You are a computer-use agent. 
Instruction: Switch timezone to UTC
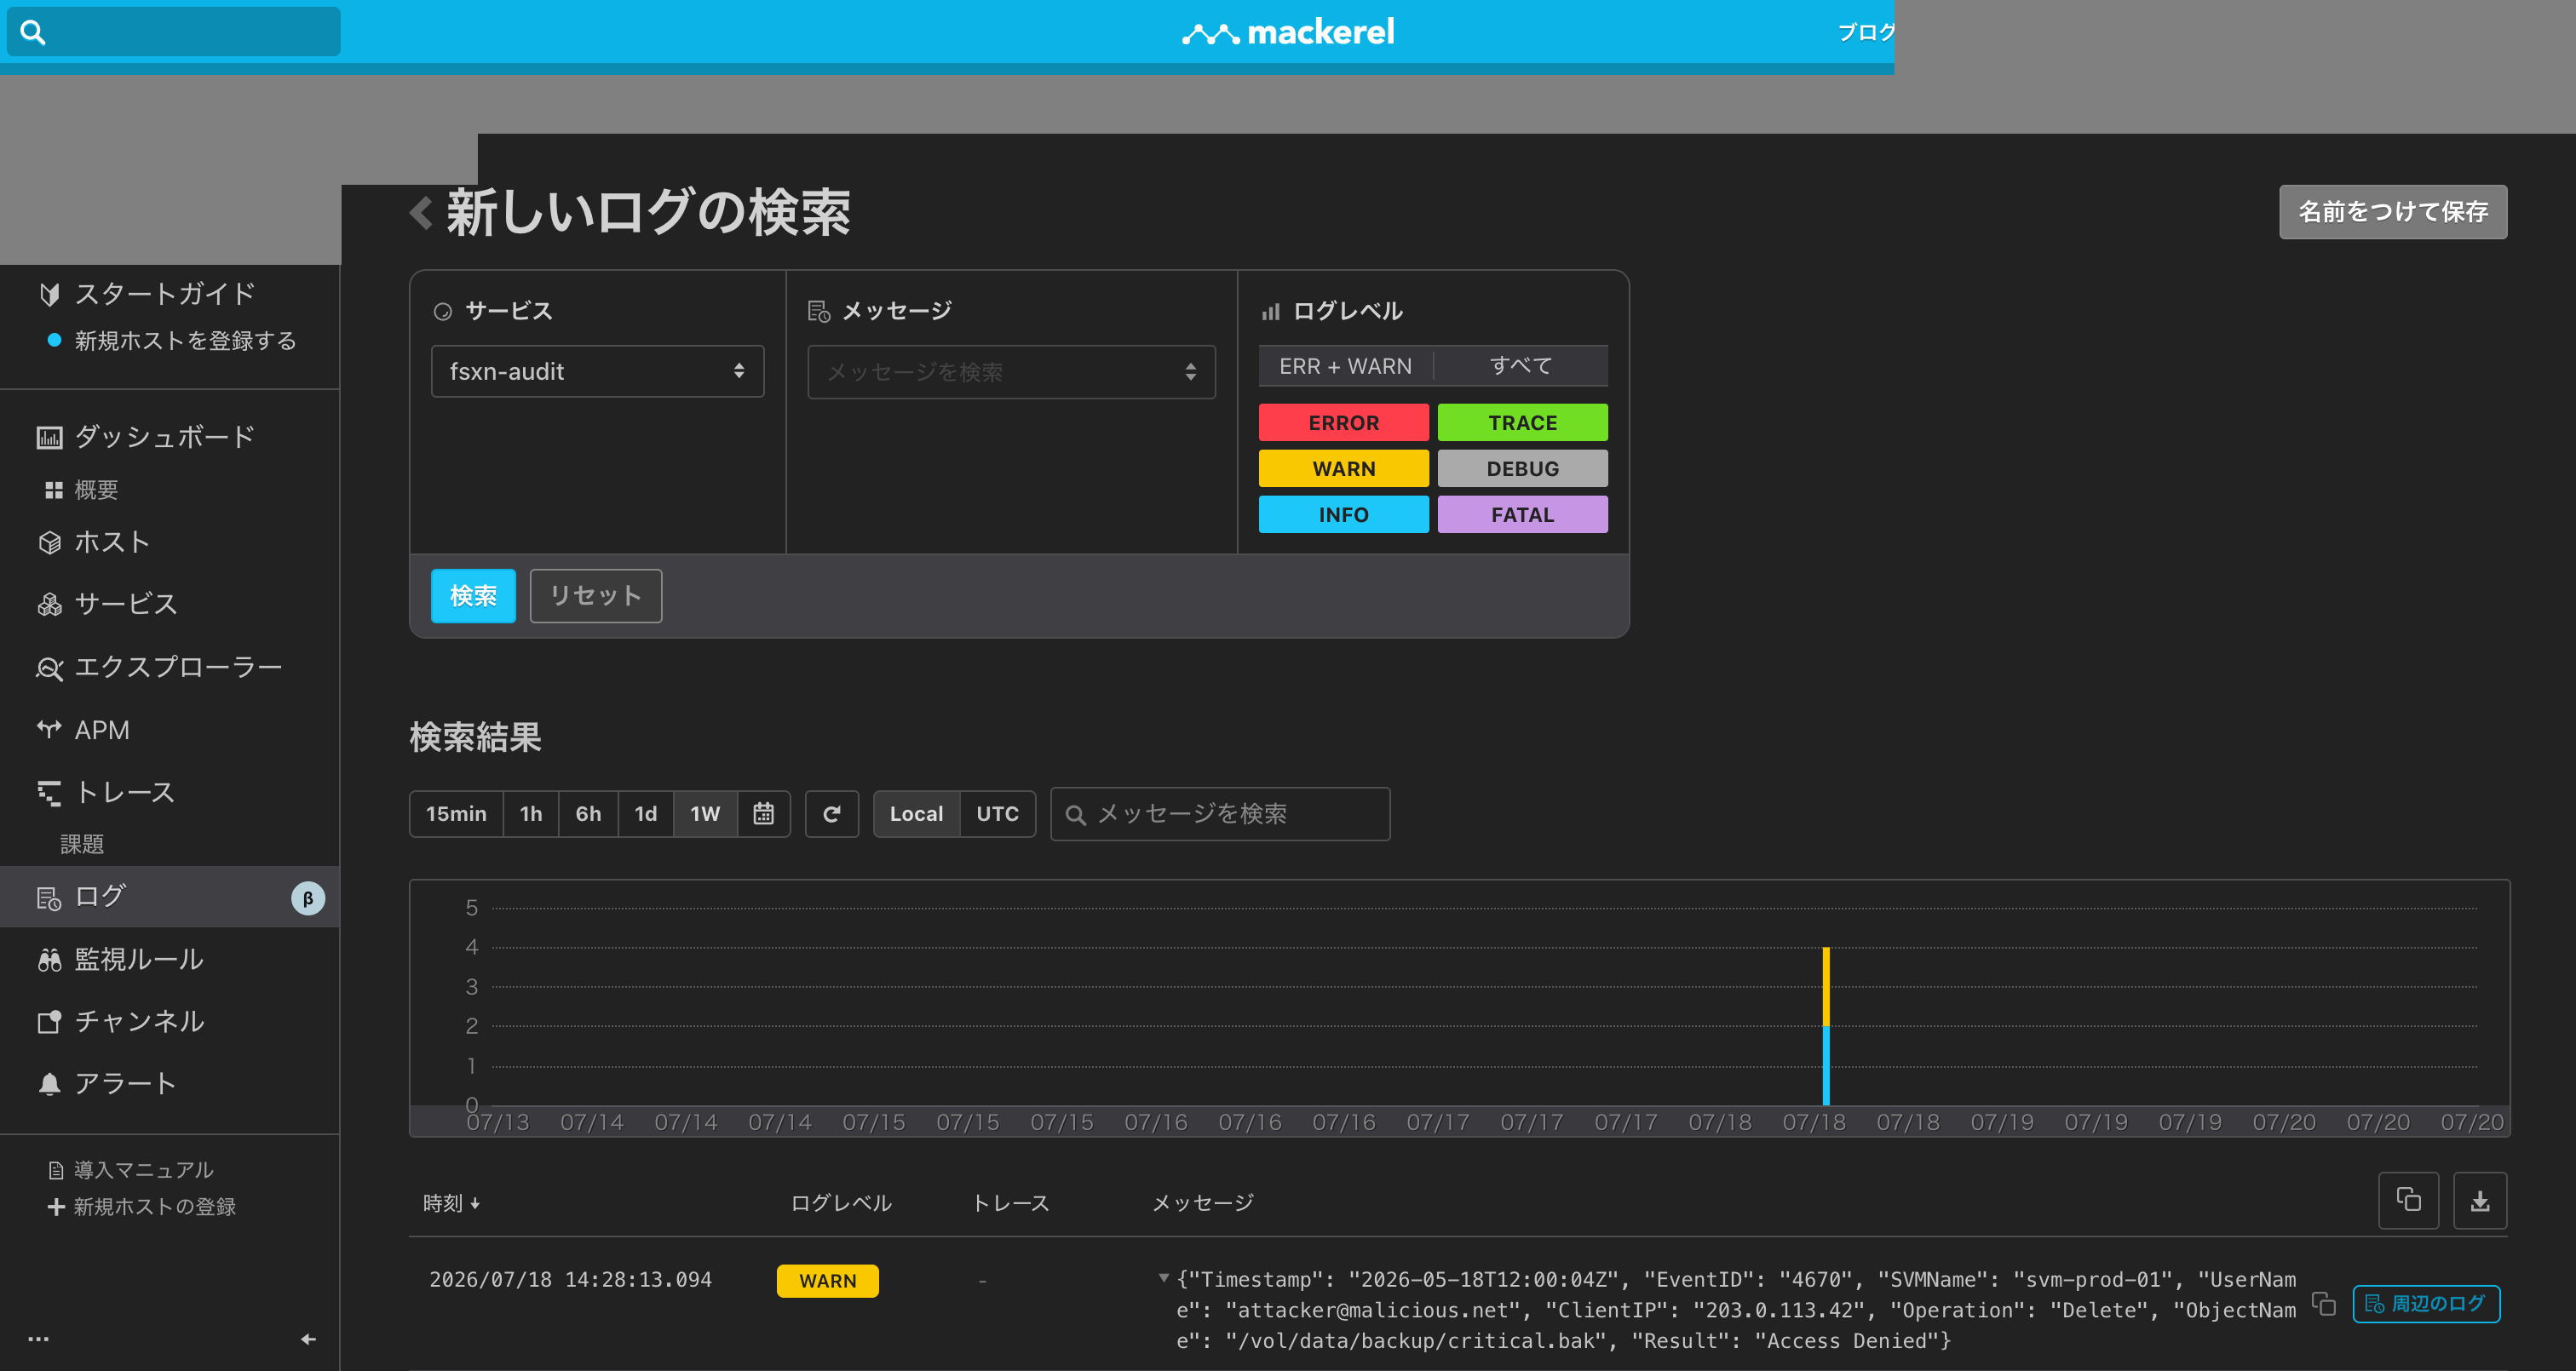point(998,814)
